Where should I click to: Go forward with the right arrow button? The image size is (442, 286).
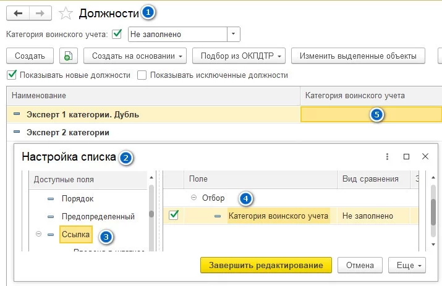[x=40, y=13]
